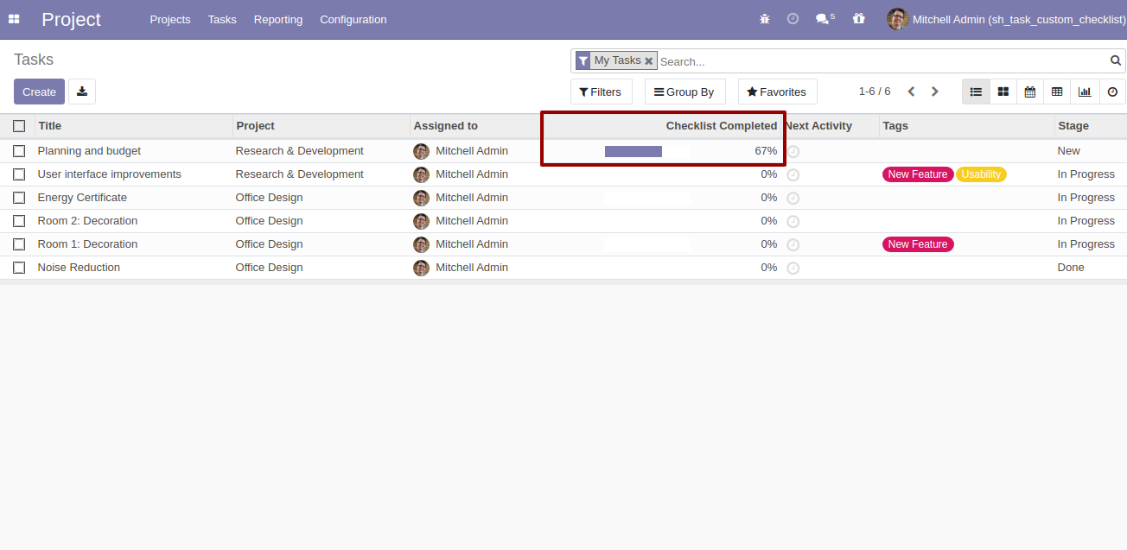The height and width of the screenshot is (550, 1127).
Task: Click the Done stage of Noise Reduction
Action: [1071, 268]
